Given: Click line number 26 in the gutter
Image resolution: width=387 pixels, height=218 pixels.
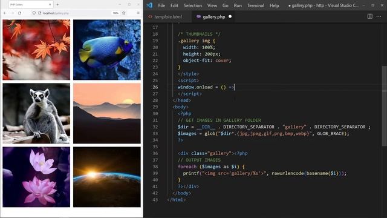Looking at the screenshot, I should click(155, 87).
